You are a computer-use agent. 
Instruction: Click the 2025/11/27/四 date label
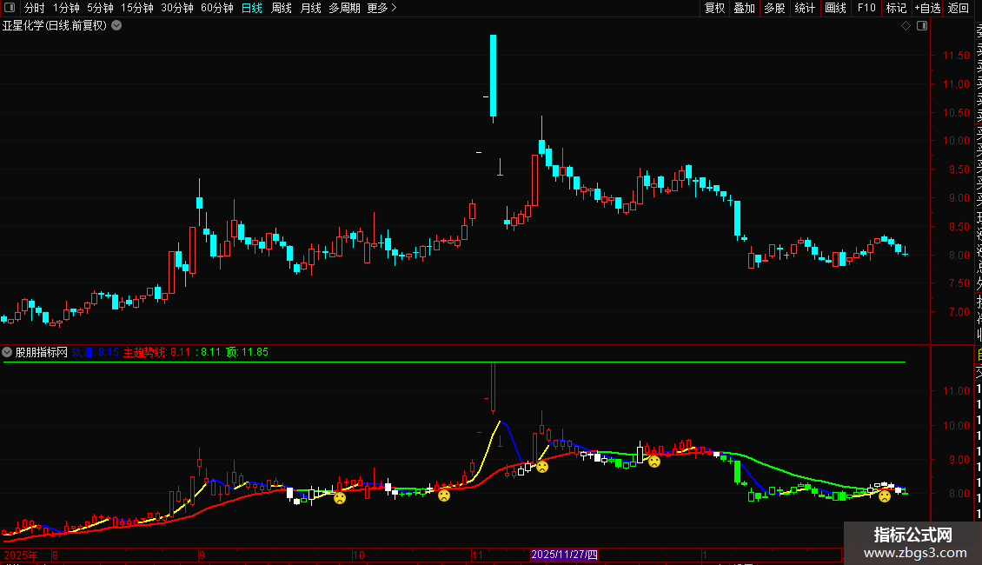(x=564, y=555)
